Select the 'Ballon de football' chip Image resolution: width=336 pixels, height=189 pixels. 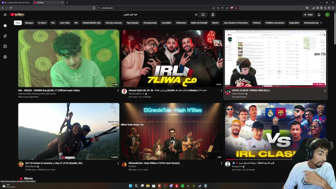point(199,23)
